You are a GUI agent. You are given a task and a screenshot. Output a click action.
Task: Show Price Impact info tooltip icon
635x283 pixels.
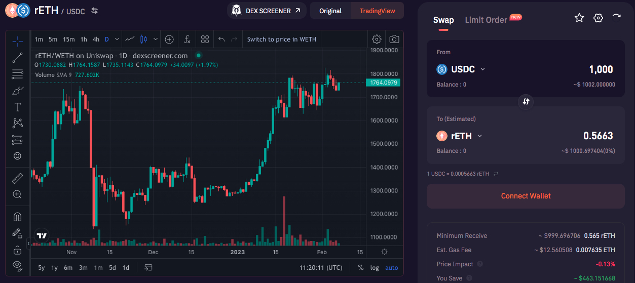pos(480,264)
